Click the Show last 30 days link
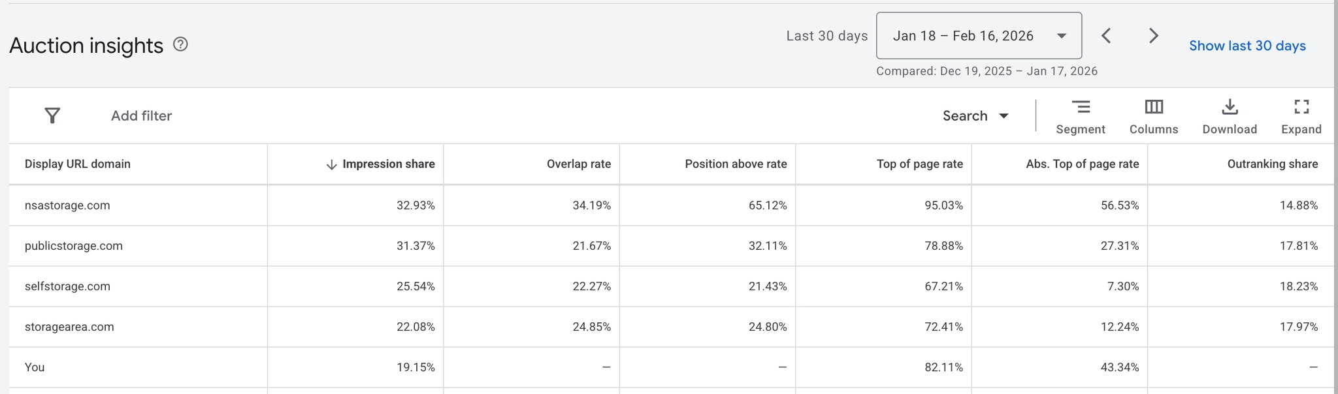This screenshot has height=394, width=1338. [x=1247, y=46]
